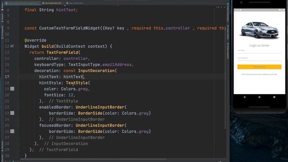This screenshot has height=162, width=288.
Task: Switch to the input_decorator.dart tab
Action: (53, 3)
